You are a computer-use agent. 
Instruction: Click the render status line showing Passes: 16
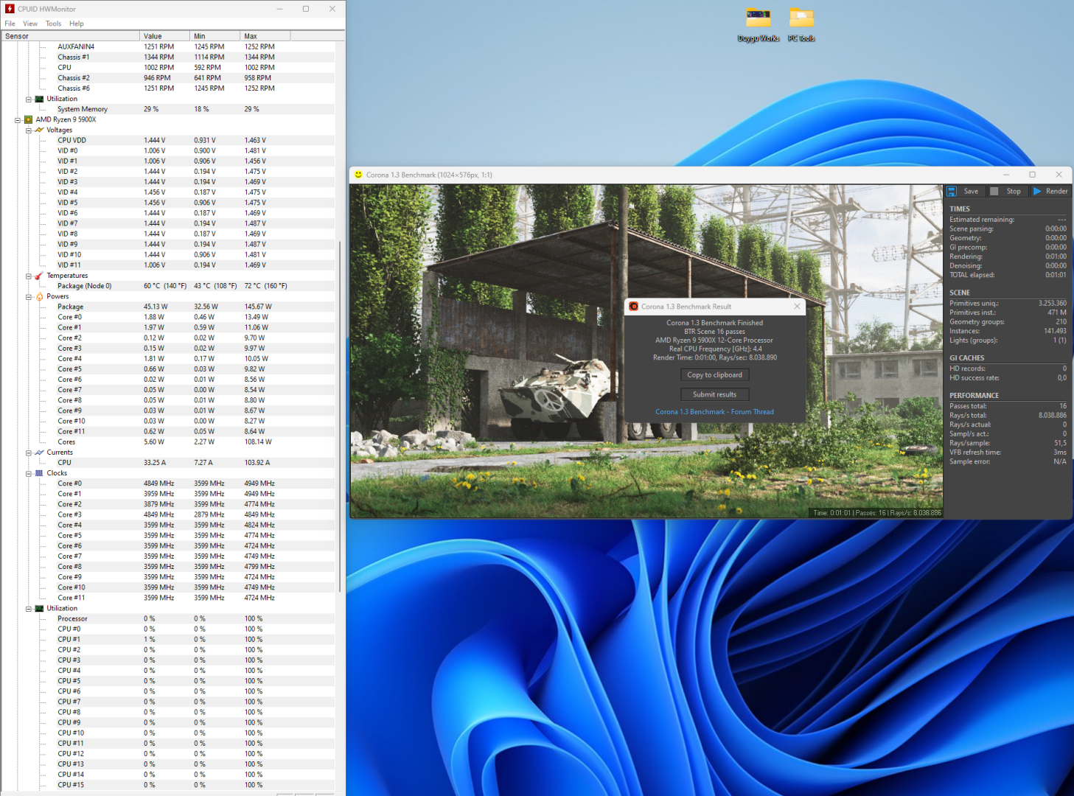[876, 513]
